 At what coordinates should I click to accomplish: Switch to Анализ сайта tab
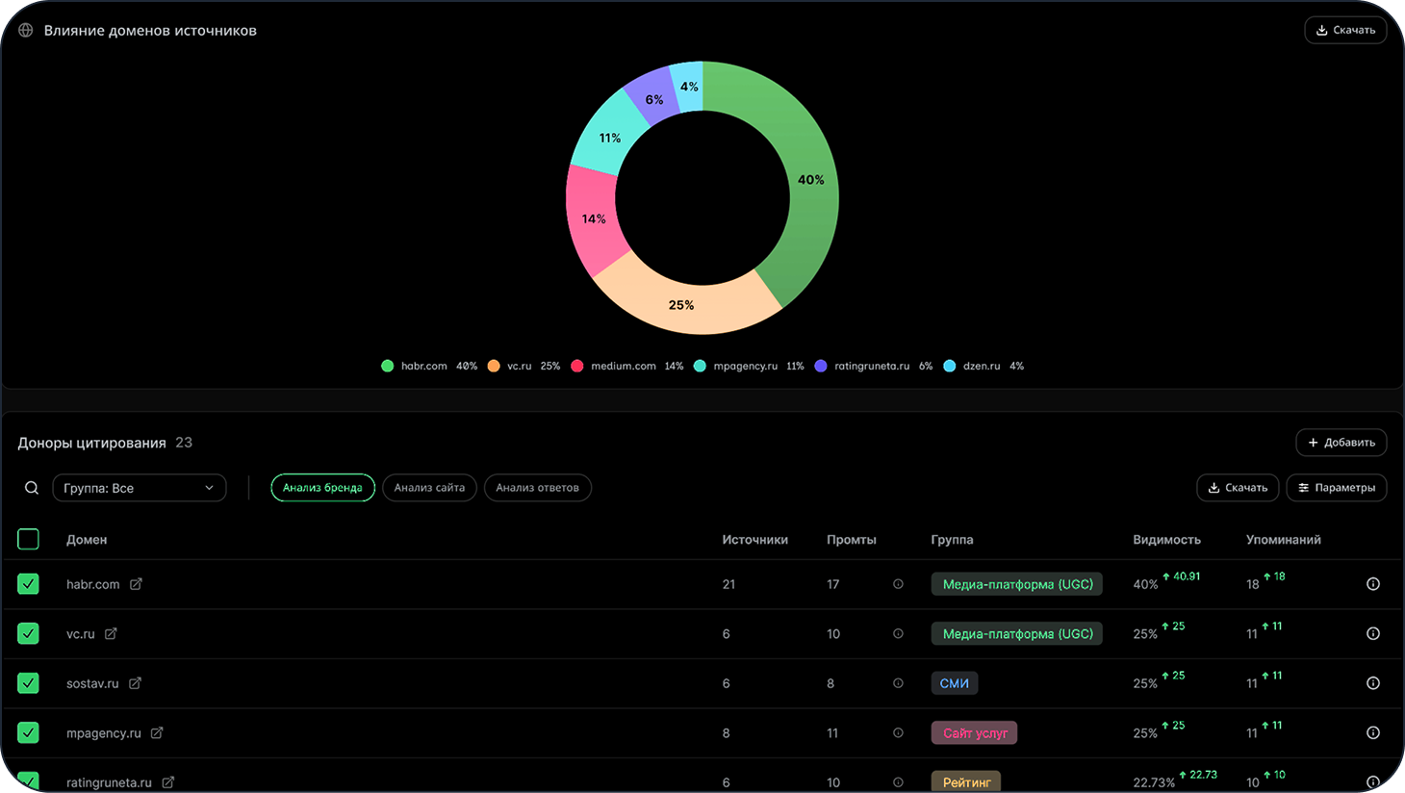(429, 488)
